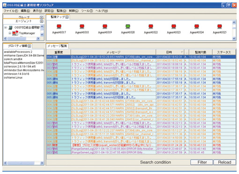This screenshot has width=239, height=174.
Task: Collapse the TopManager tree node
Action: click(x=10, y=33)
